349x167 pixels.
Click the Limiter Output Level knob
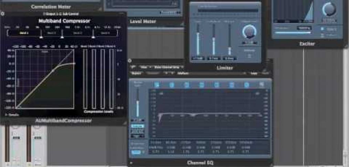pyautogui.click(x=249, y=32)
